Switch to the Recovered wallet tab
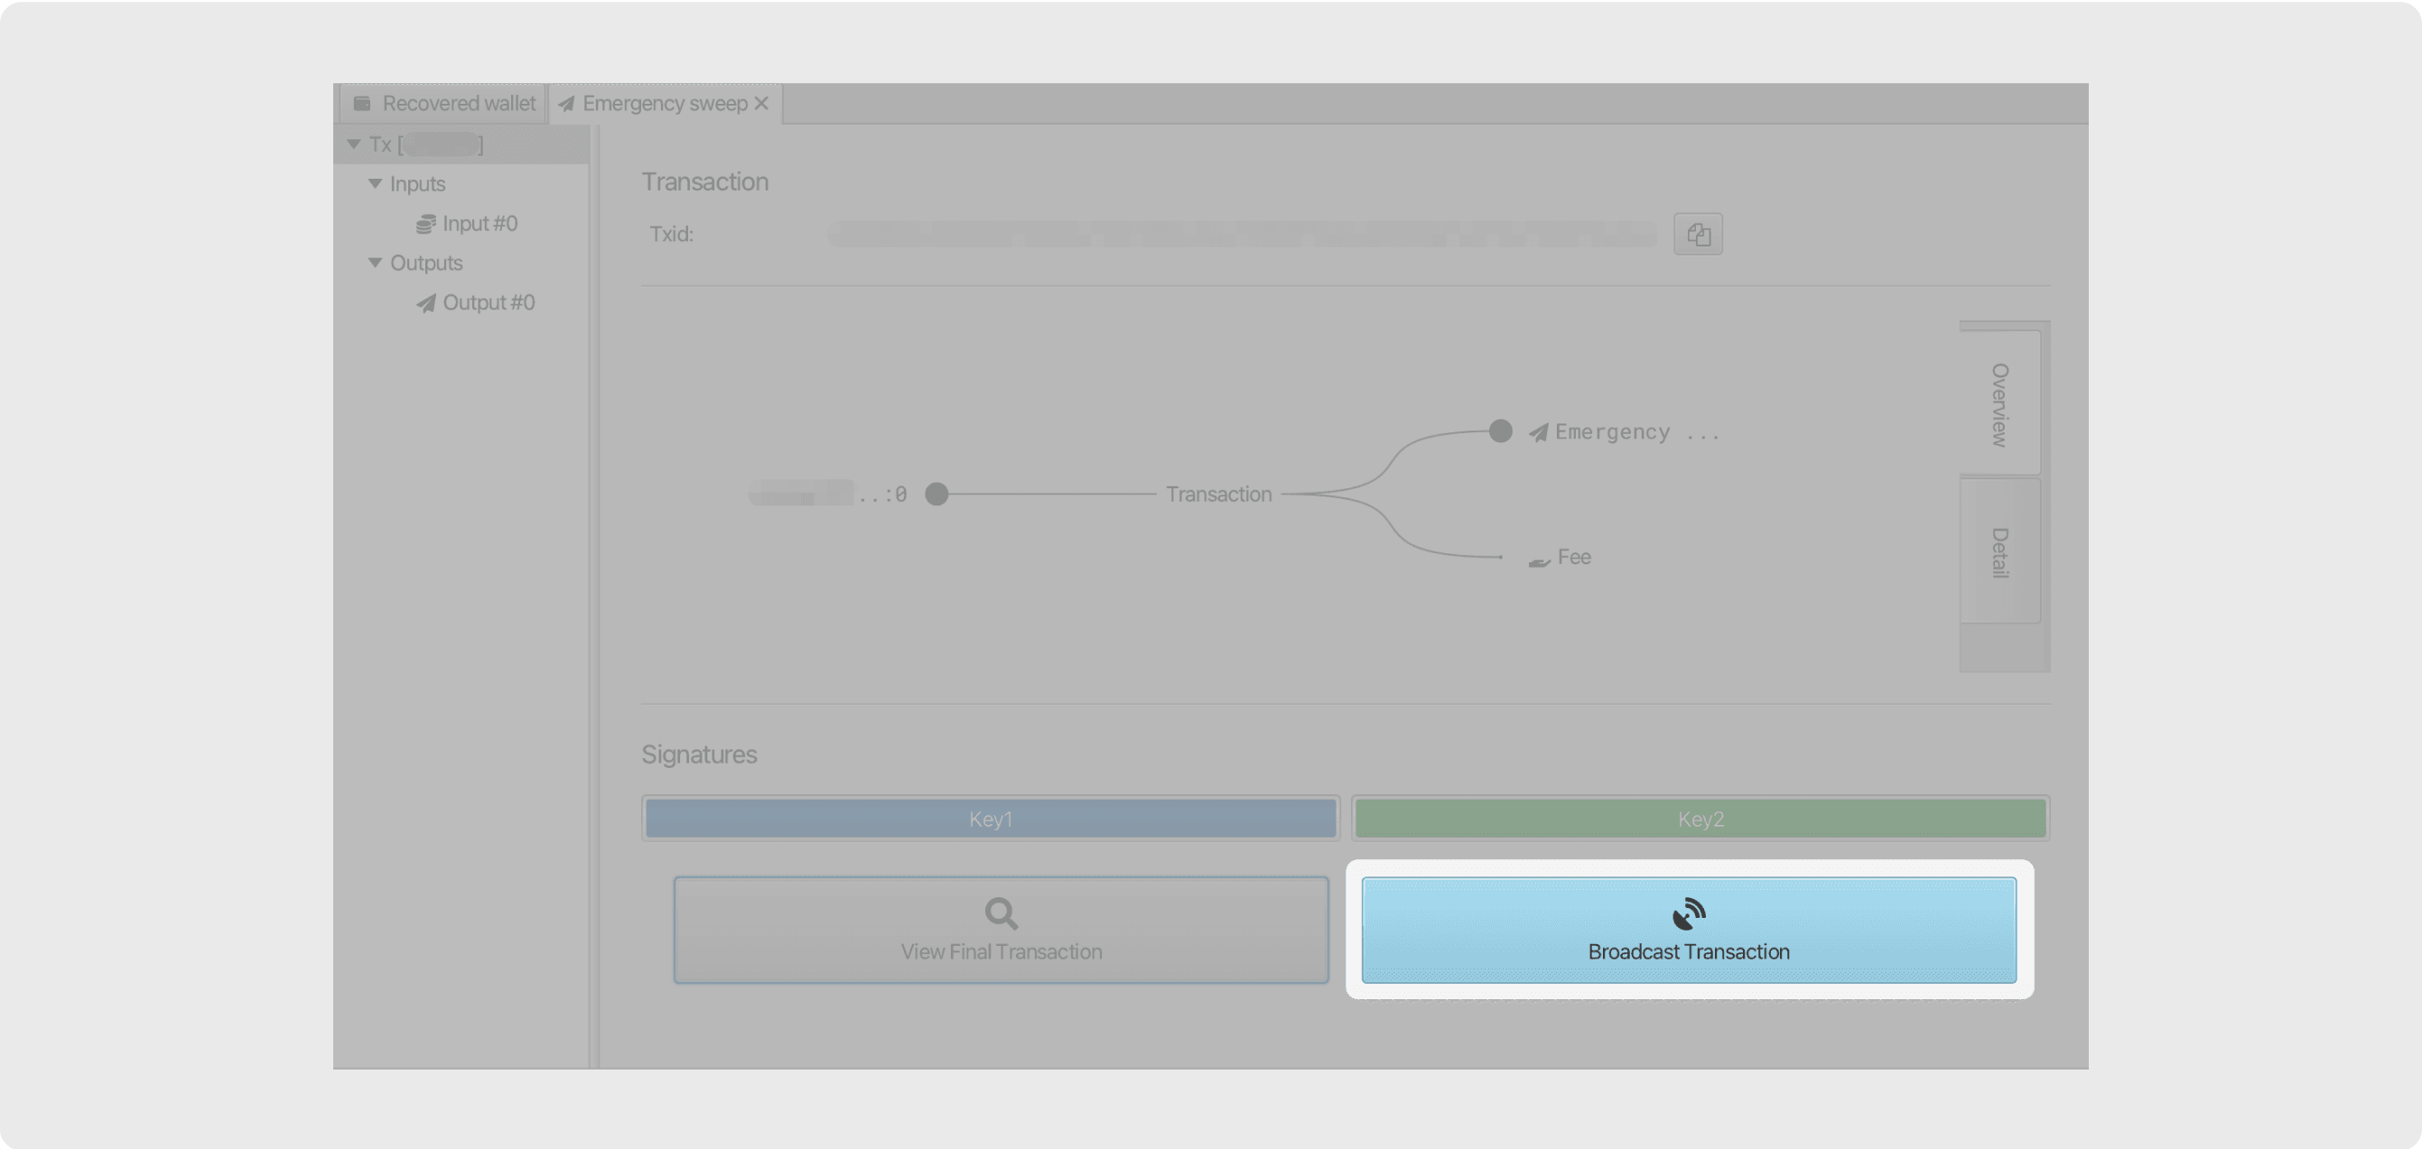Image resolution: width=2422 pixels, height=1149 pixels. (x=443, y=103)
